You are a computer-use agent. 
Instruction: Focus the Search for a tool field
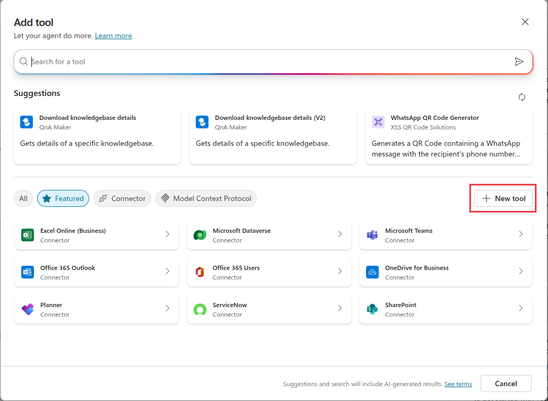273,62
